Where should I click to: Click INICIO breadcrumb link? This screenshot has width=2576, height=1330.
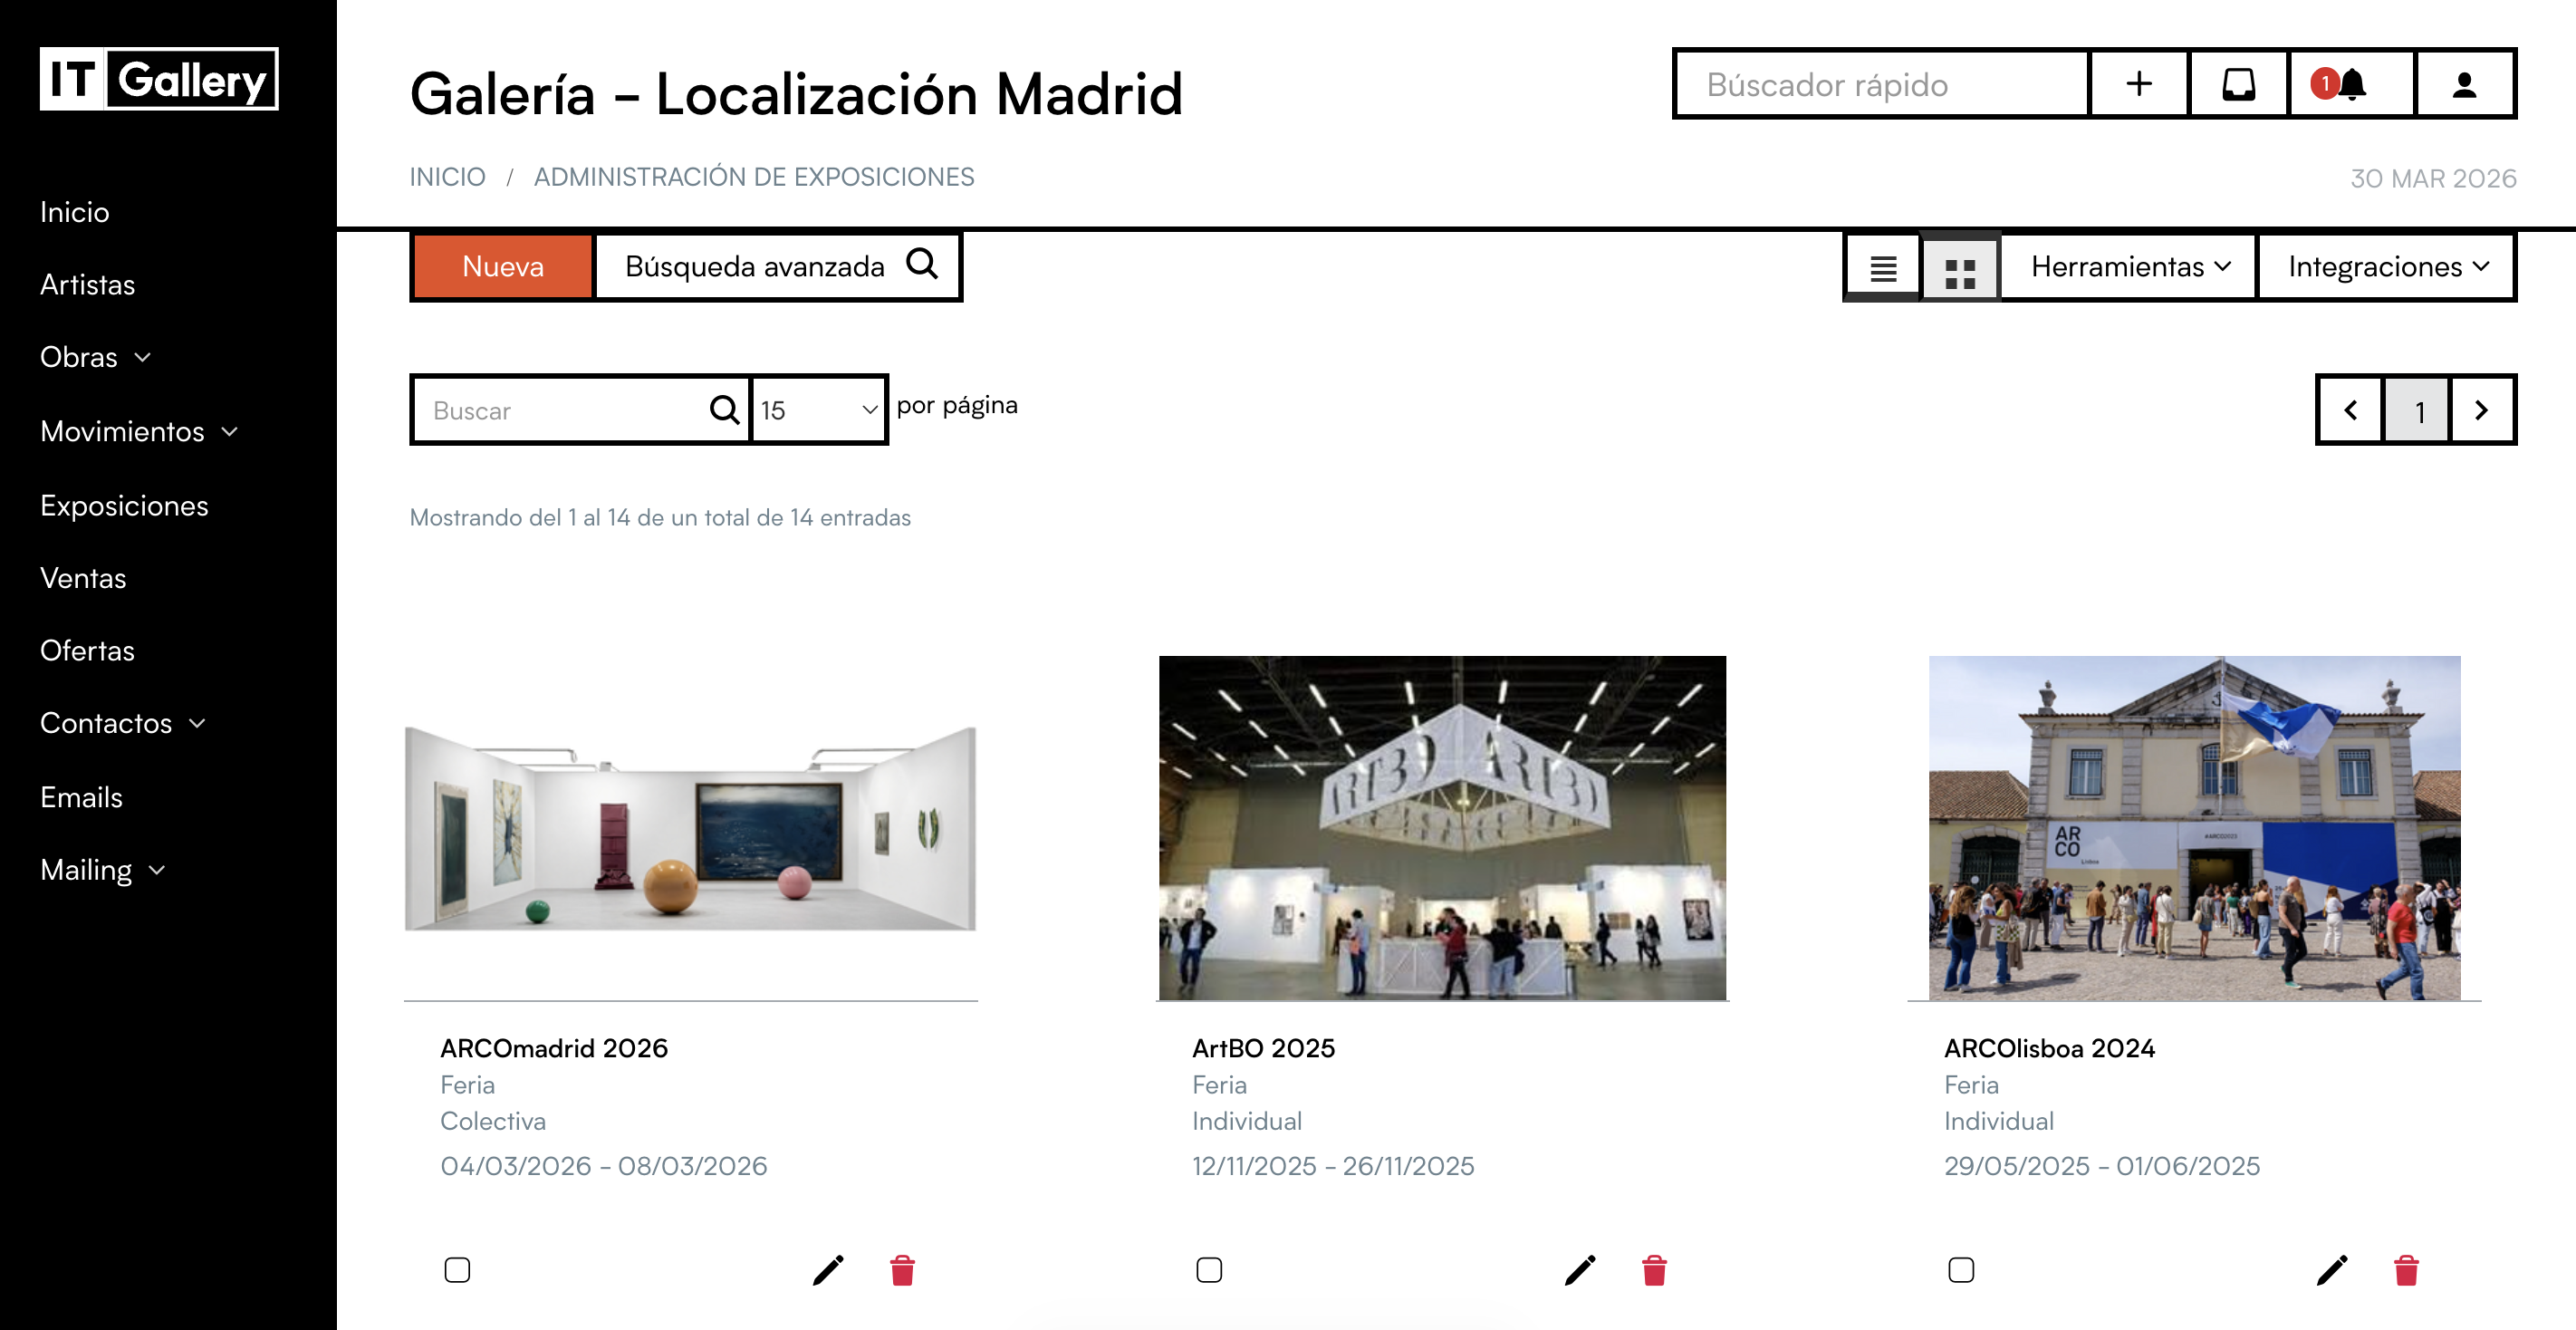click(x=447, y=177)
